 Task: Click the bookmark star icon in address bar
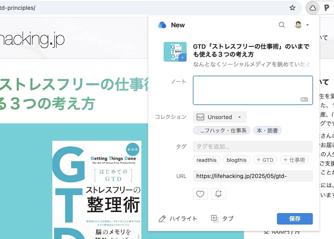(x=292, y=8)
